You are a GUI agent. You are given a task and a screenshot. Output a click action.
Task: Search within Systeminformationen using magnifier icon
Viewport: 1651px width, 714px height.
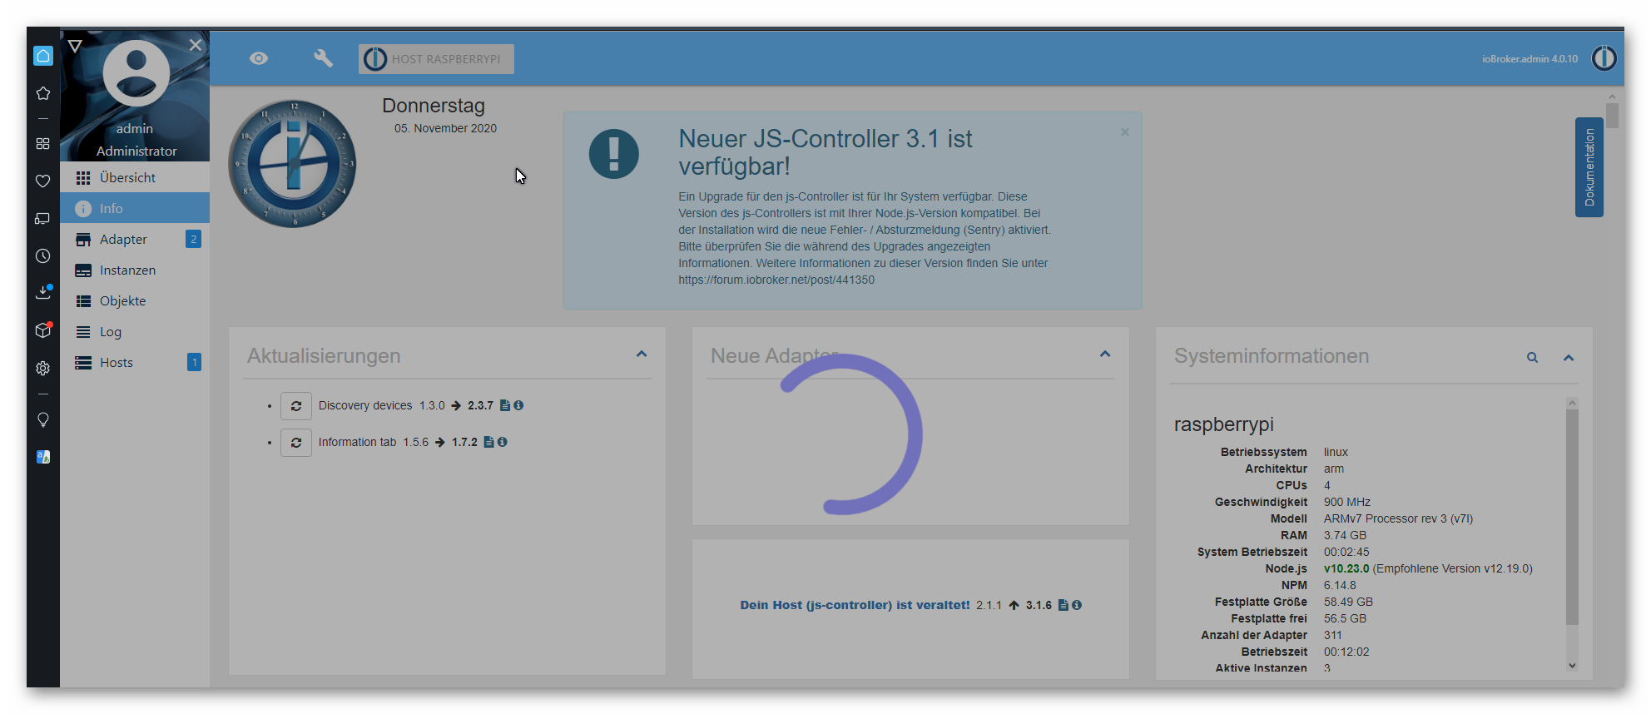[x=1532, y=358]
